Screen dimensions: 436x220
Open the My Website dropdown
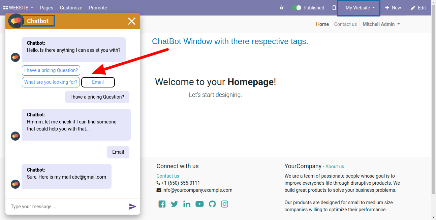click(x=358, y=7)
